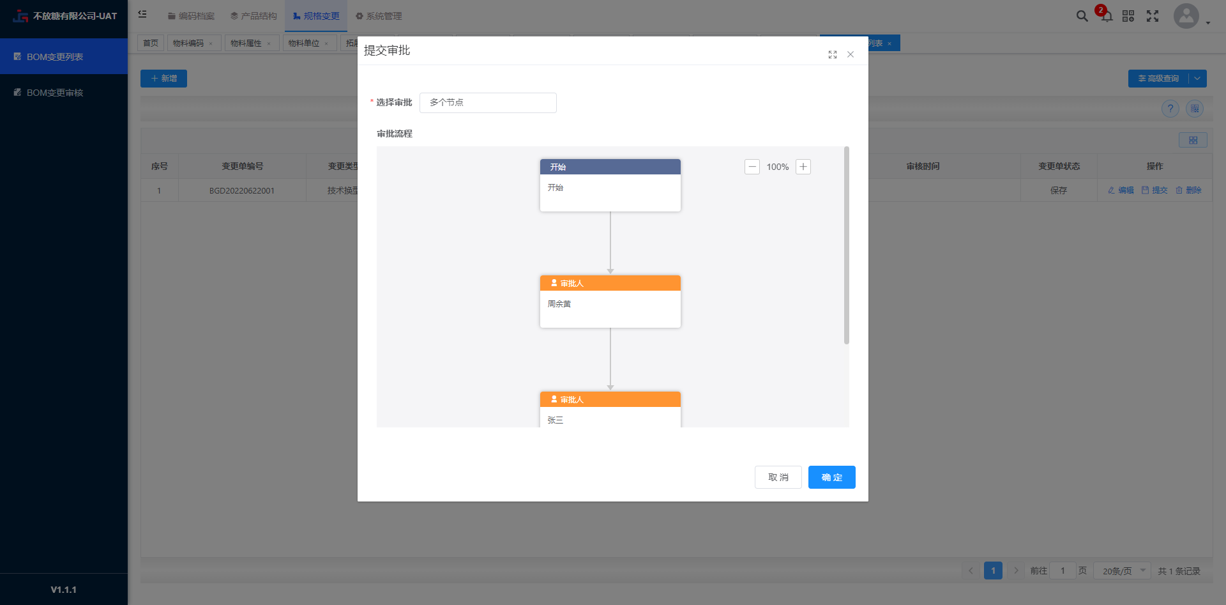
Task: Zoom in the approval flow chart
Action: click(803, 167)
